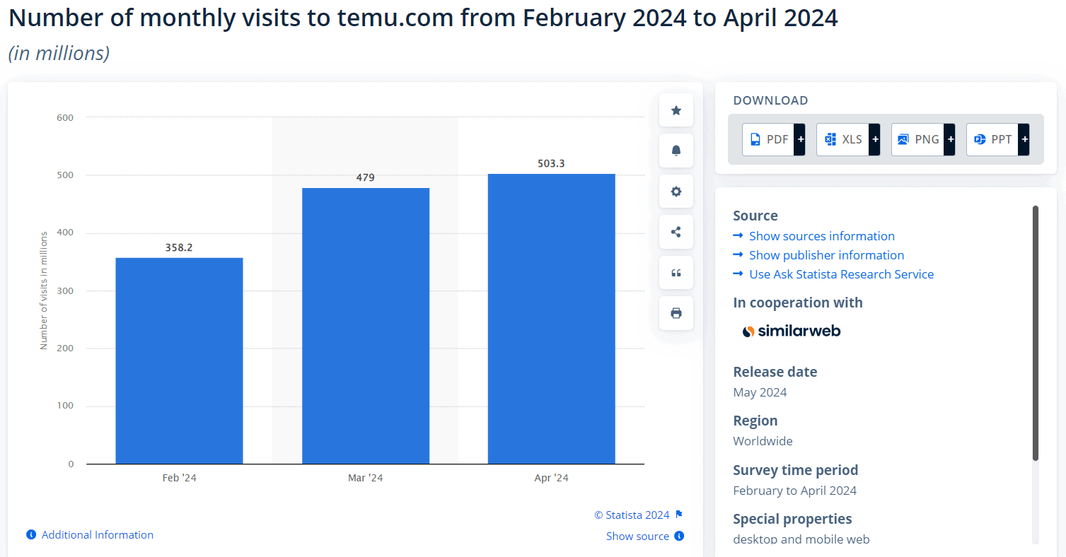Viewport: 1066px width, 557px height.
Task: Select the print icon
Action: [x=676, y=312]
